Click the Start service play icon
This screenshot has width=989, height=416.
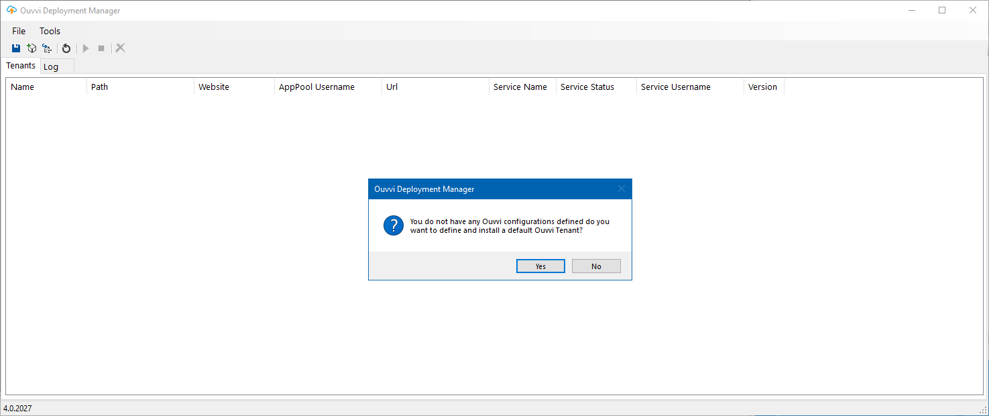pyautogui.click(x=86, y=48)
